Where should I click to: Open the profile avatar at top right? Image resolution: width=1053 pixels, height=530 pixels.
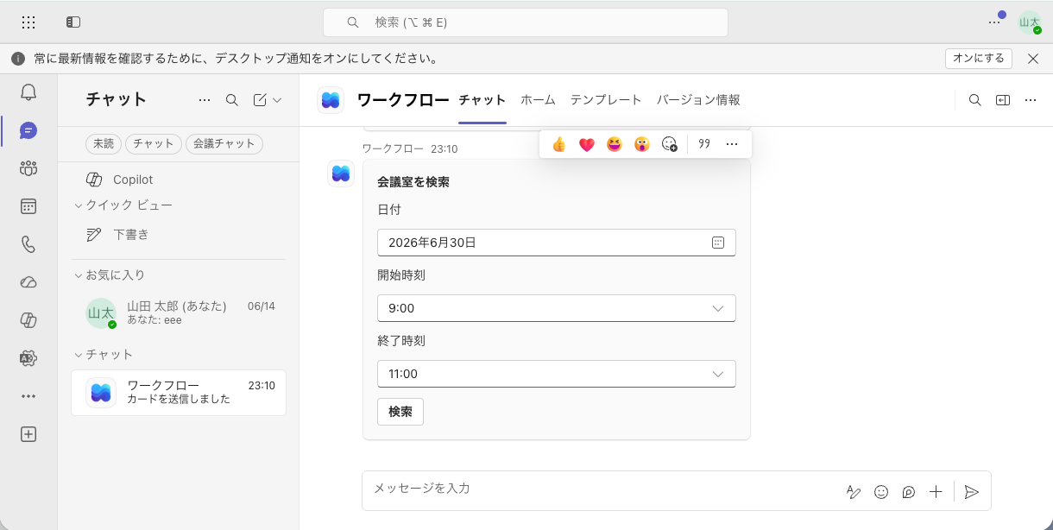click(1030, 22)
